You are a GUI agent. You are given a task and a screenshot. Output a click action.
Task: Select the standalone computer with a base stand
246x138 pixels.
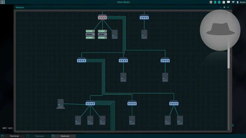click(x=61, y=104)
